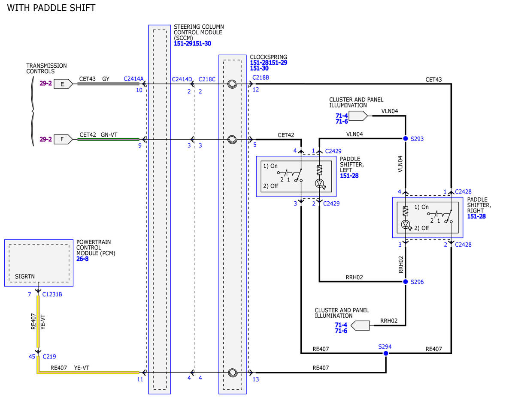This screenshot has width=515, height=397.
Task: Select the E connector arrow symbol
Action: pyautogui.click(x=63, y=84)
